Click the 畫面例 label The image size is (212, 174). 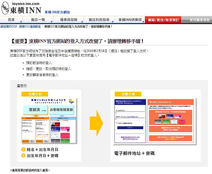(x=22, y=86)
